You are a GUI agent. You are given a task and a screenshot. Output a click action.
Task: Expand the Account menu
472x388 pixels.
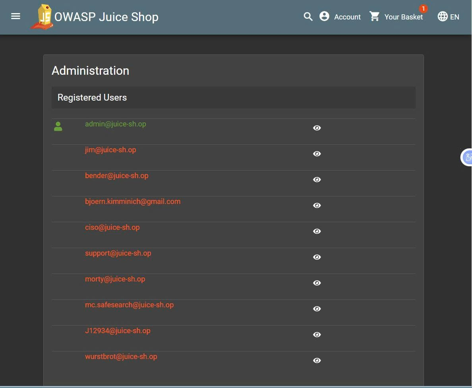click(340, 17)
